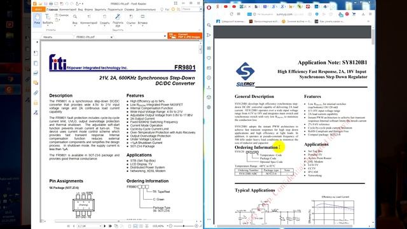This screenshot has height=229, width=407.
Task: Click the zoom in plus button in Foxit
Action: coord(197,226)
